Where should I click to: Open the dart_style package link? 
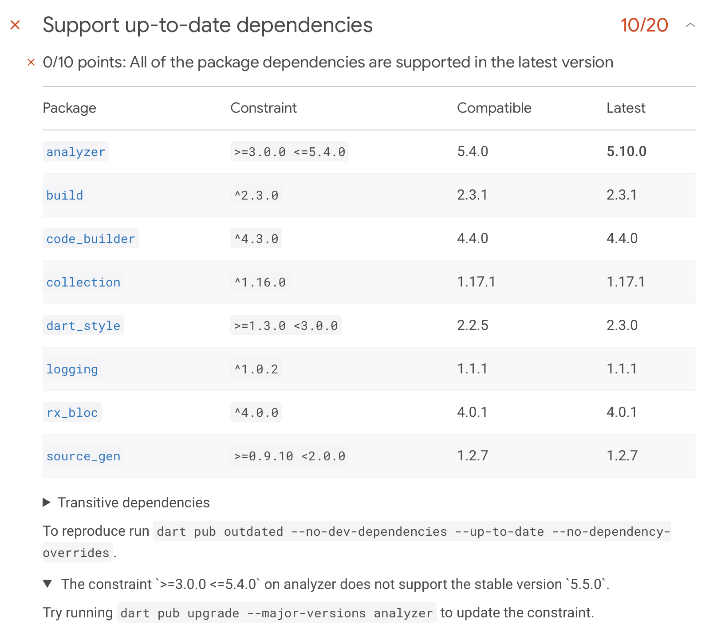[83, 326]
